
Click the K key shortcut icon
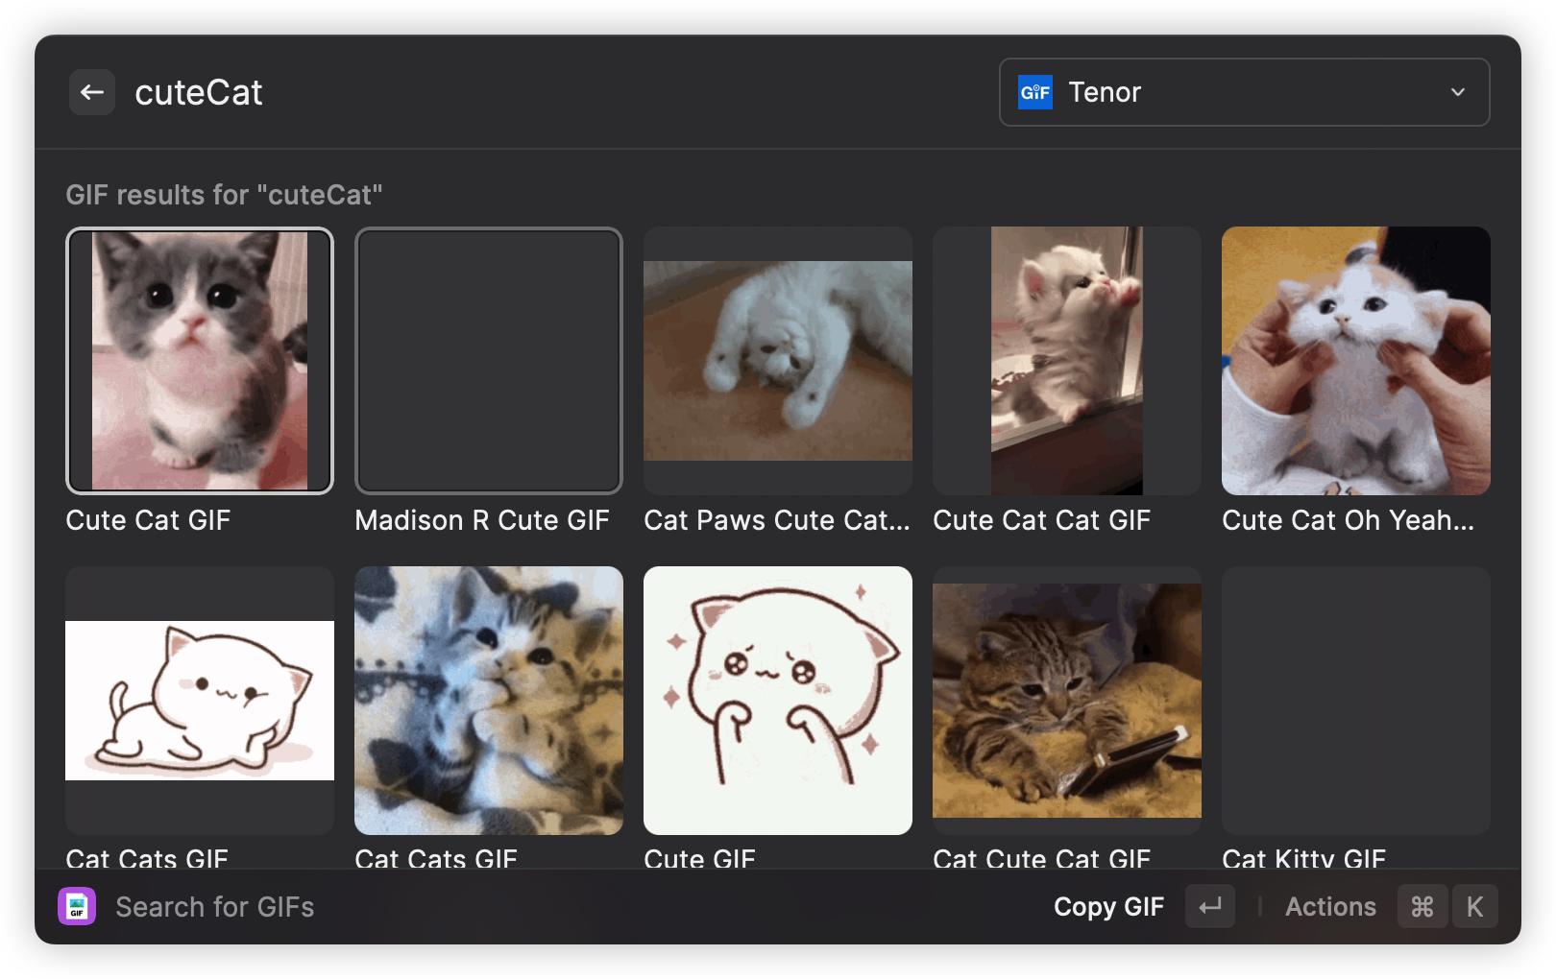1474,907
